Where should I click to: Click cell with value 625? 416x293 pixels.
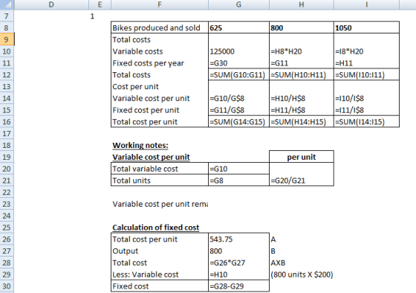(x=238, y=28)
